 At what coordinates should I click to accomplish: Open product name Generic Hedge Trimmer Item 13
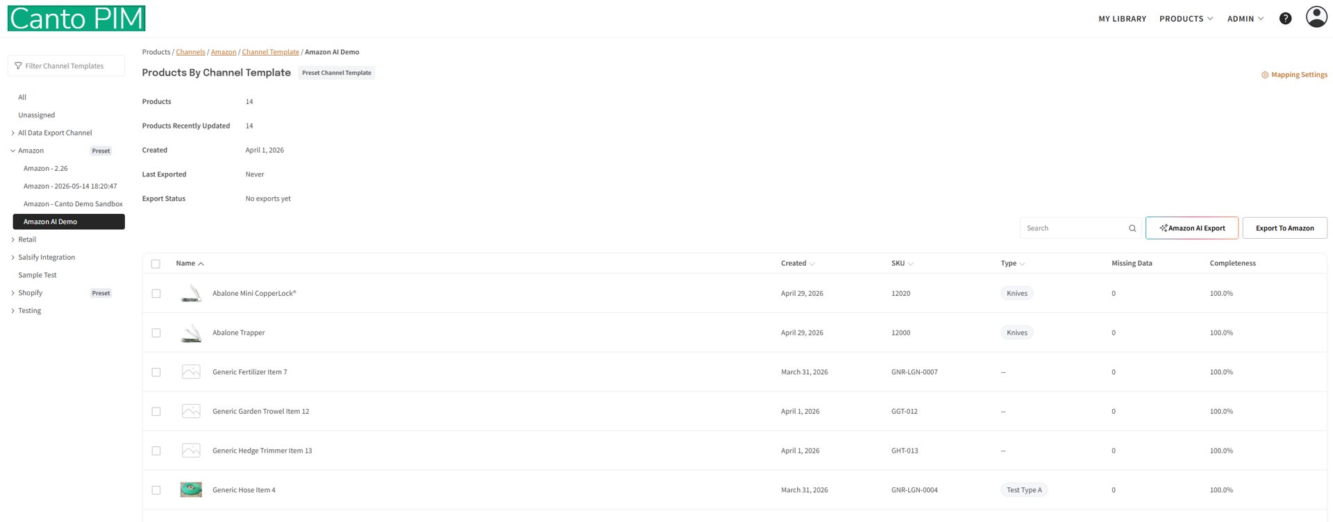coord(262,451)
